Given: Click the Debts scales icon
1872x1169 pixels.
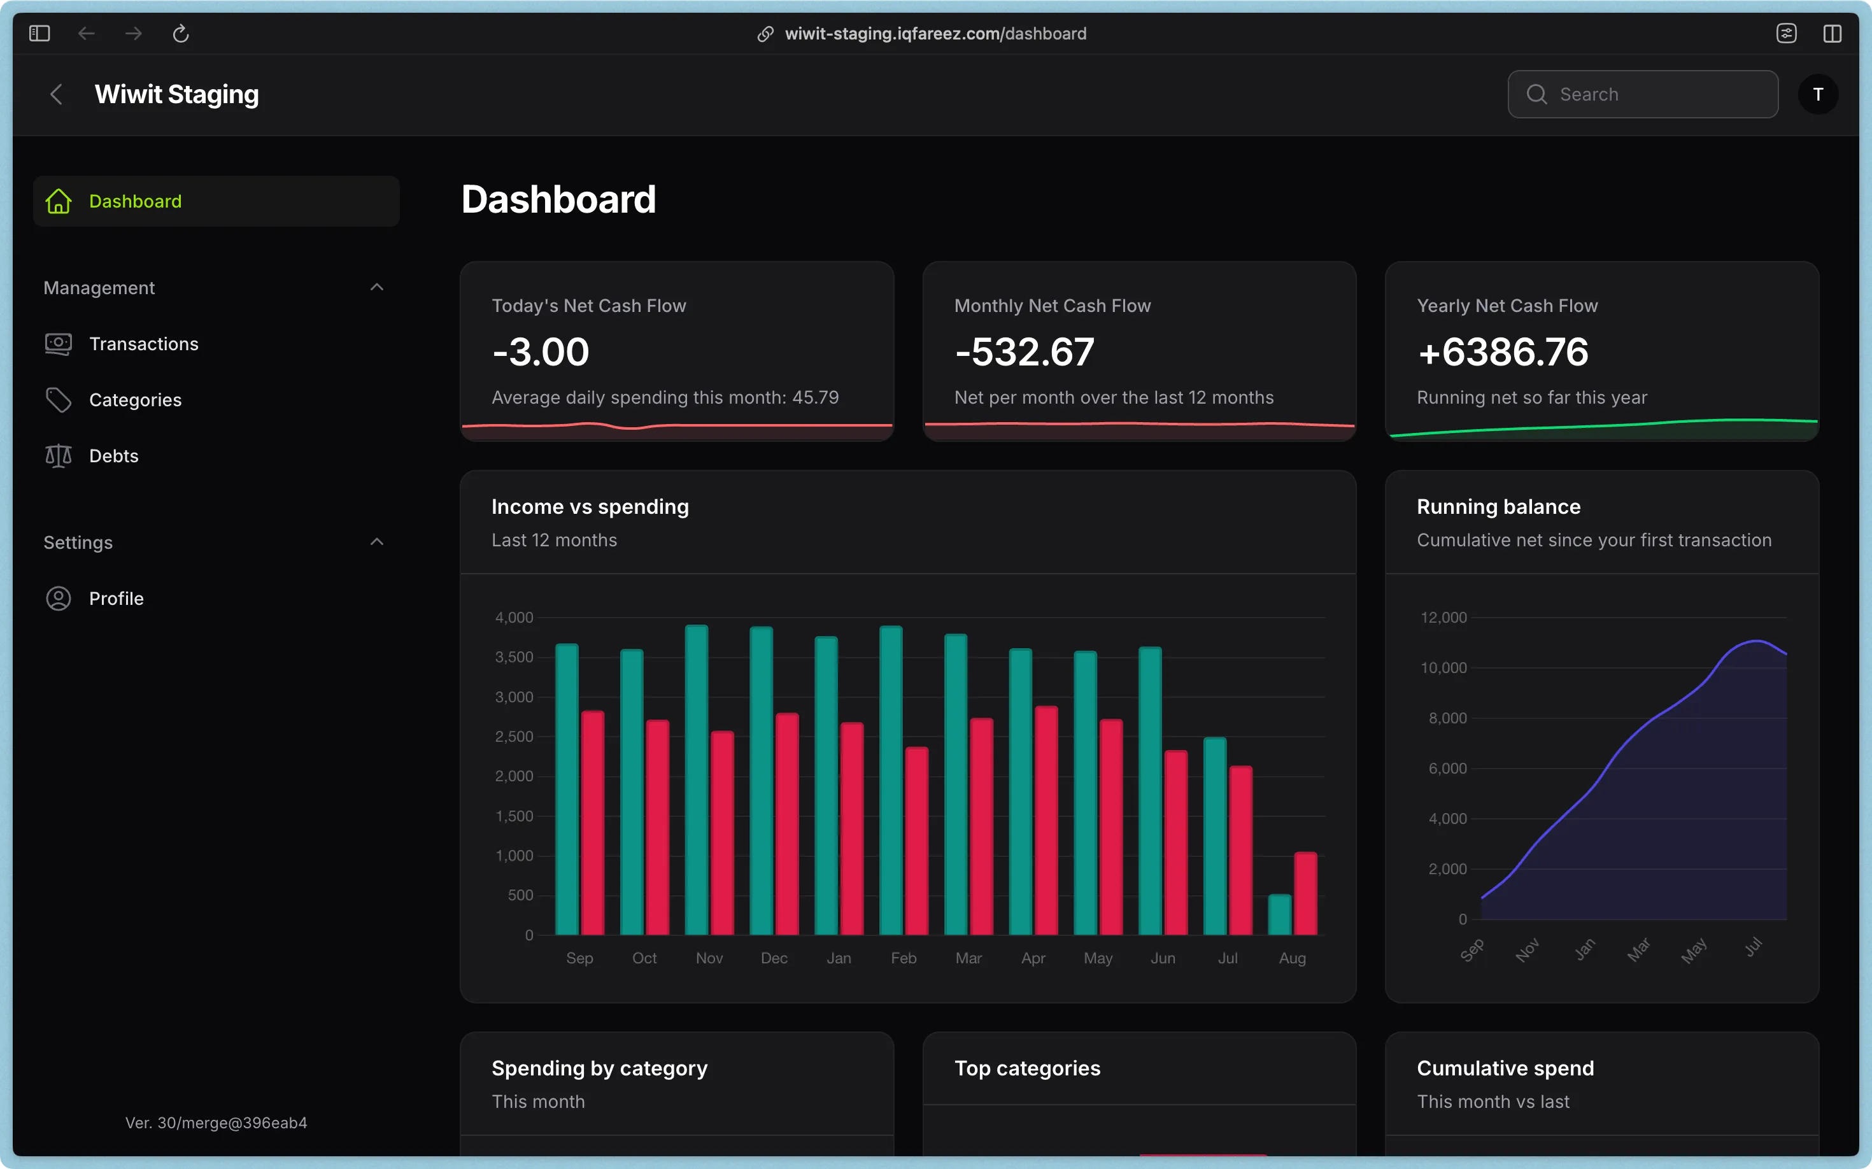Looking at the screenshot, I should point(59,456).
